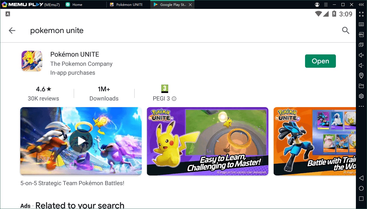
Task: Open the keyboard mapping tool in sidebar
Action: tap(361, 24)
